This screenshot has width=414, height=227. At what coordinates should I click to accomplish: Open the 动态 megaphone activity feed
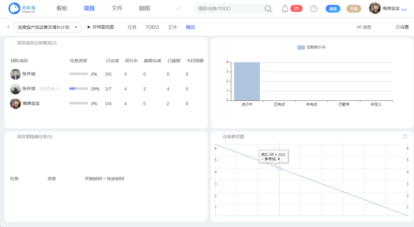pyautogui.click(x=364, y=27)
